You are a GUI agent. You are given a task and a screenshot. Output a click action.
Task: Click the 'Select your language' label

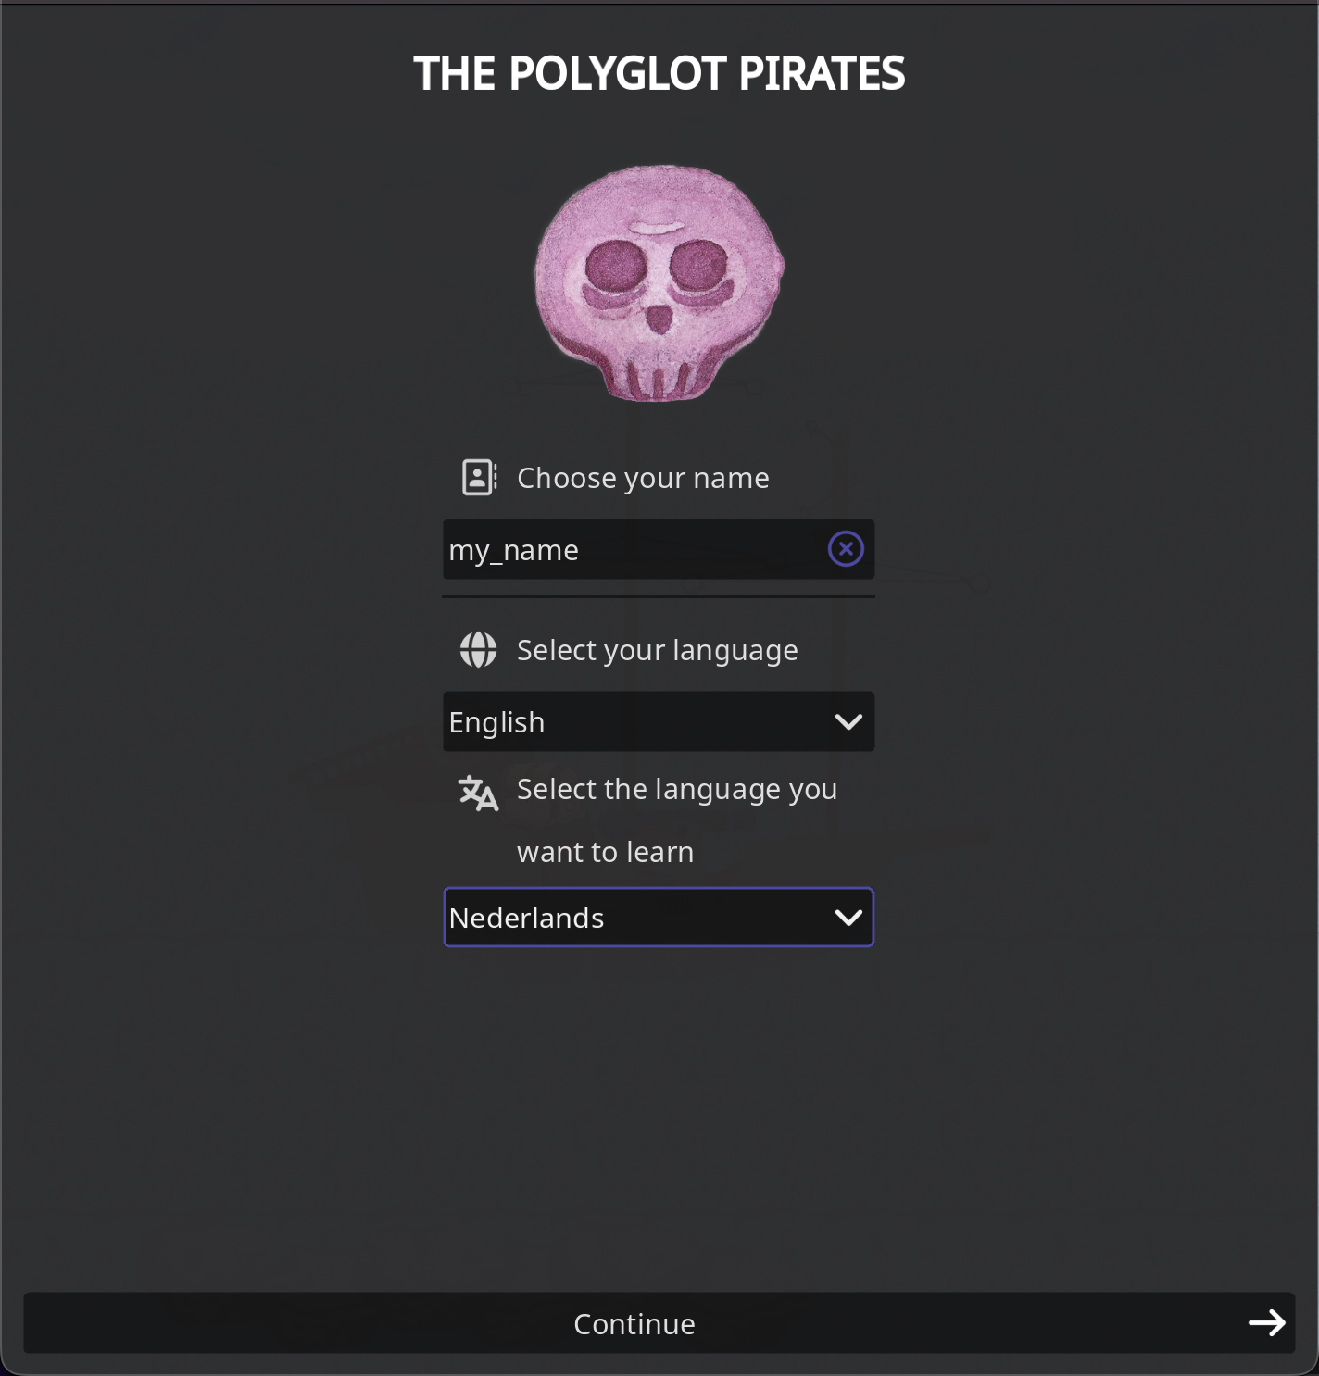pyautogui.click(x=657, y=650)
